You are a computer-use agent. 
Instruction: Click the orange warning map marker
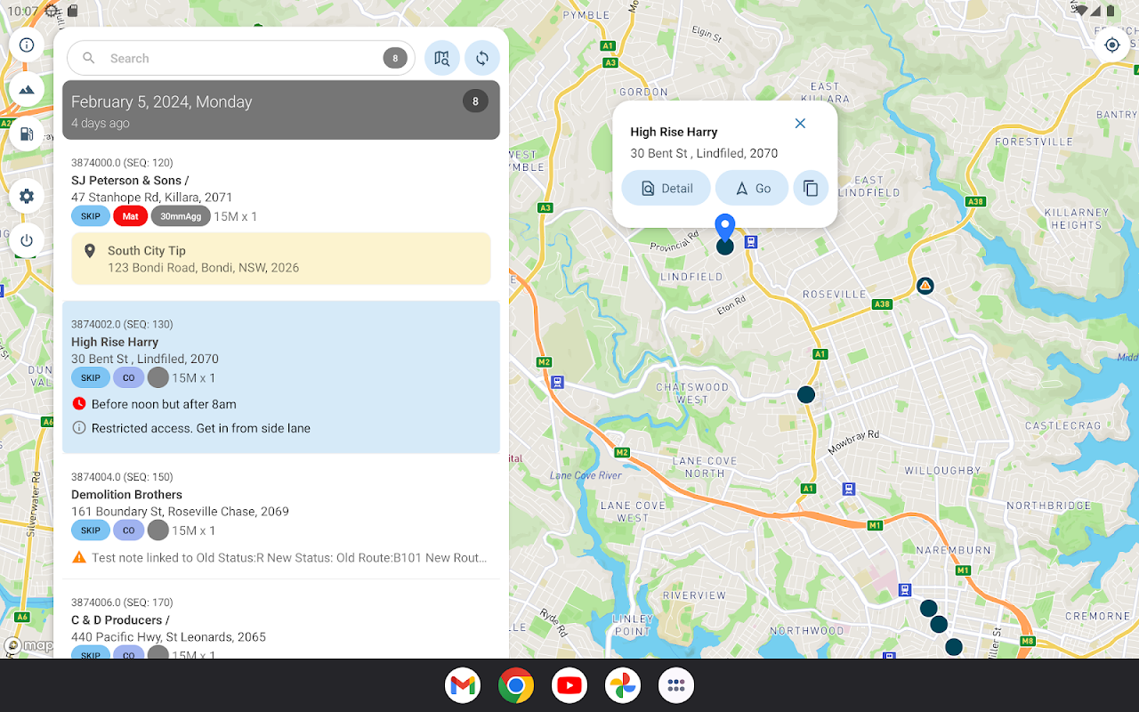(x=925, y=286)
